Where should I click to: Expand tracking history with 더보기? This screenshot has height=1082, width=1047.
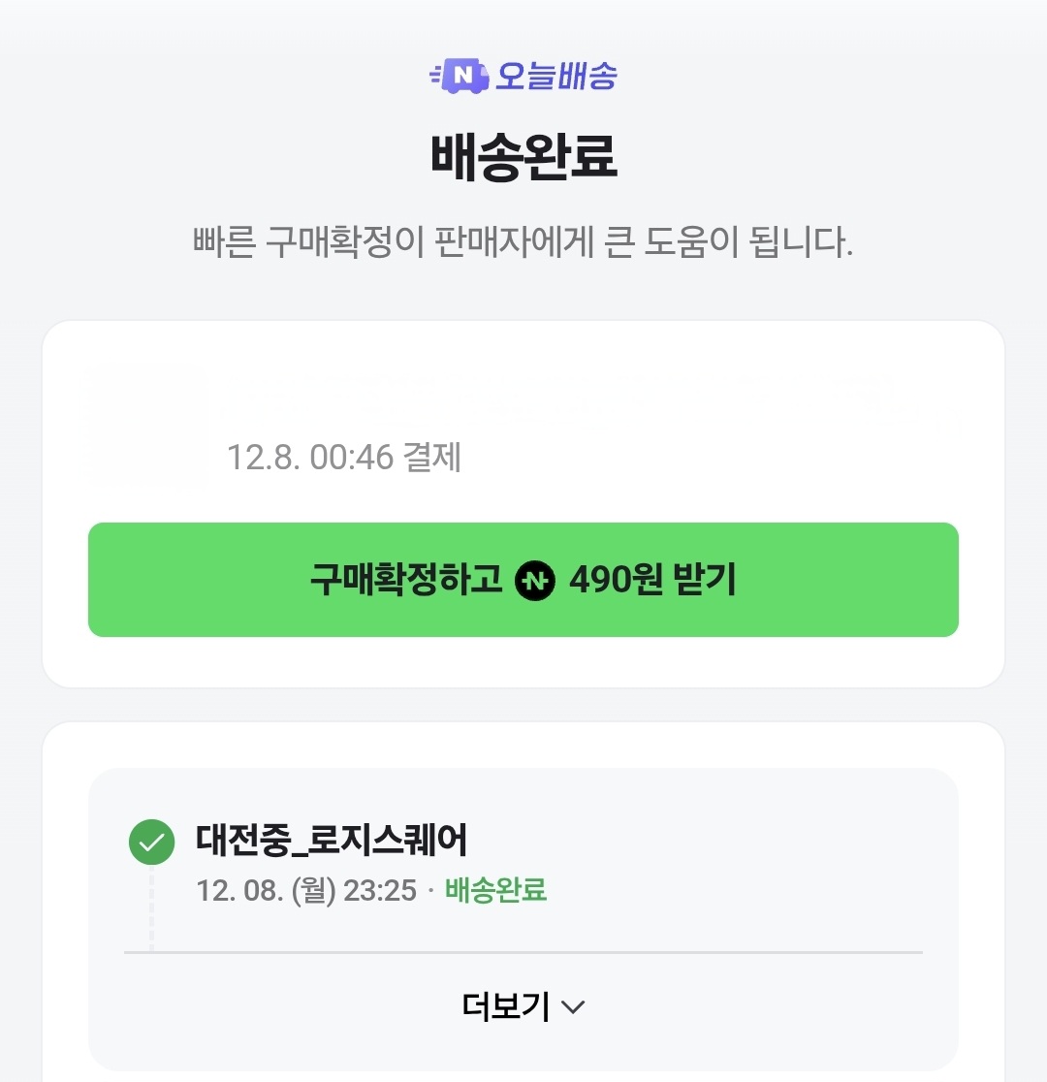[506, 1007]
